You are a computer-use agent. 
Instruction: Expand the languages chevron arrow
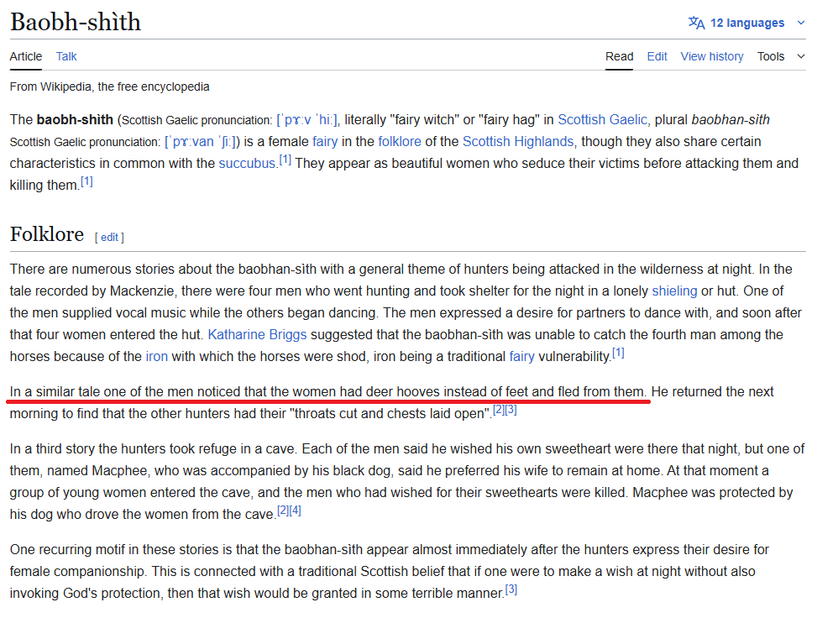[x=800, y=23]
